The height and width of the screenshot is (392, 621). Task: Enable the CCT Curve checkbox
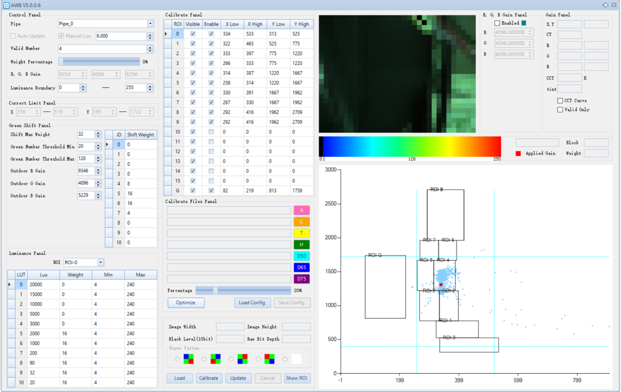[x=560, y=101]
